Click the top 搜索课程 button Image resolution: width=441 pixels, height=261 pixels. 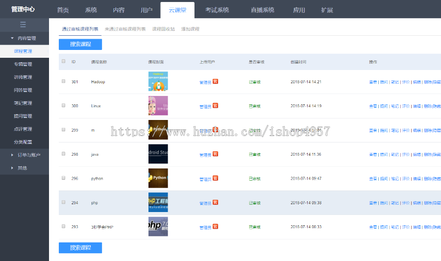pyautogui.click(x=80, y=45)
